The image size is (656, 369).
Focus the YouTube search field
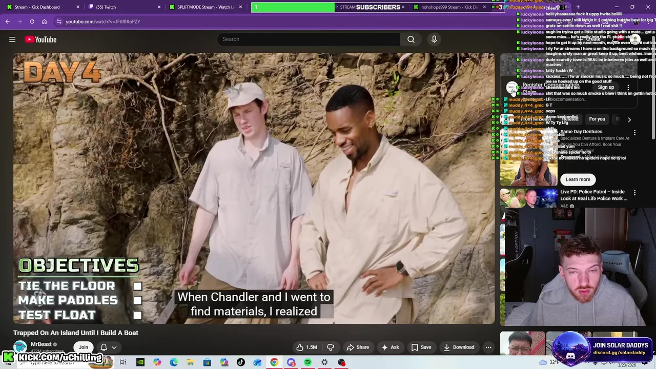309,39
